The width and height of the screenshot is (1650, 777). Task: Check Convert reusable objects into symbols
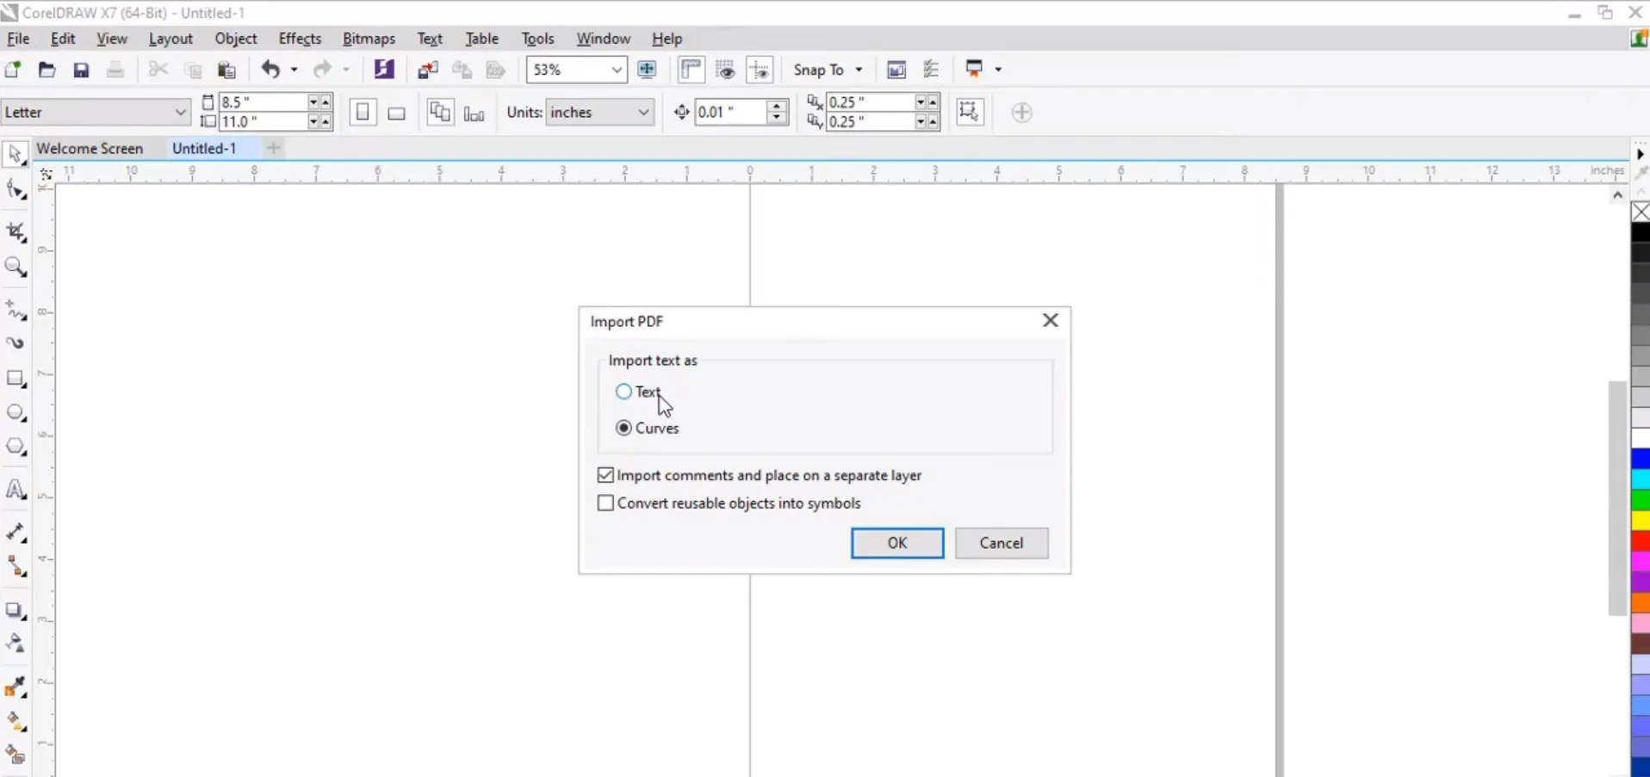[x=605, y=503]
